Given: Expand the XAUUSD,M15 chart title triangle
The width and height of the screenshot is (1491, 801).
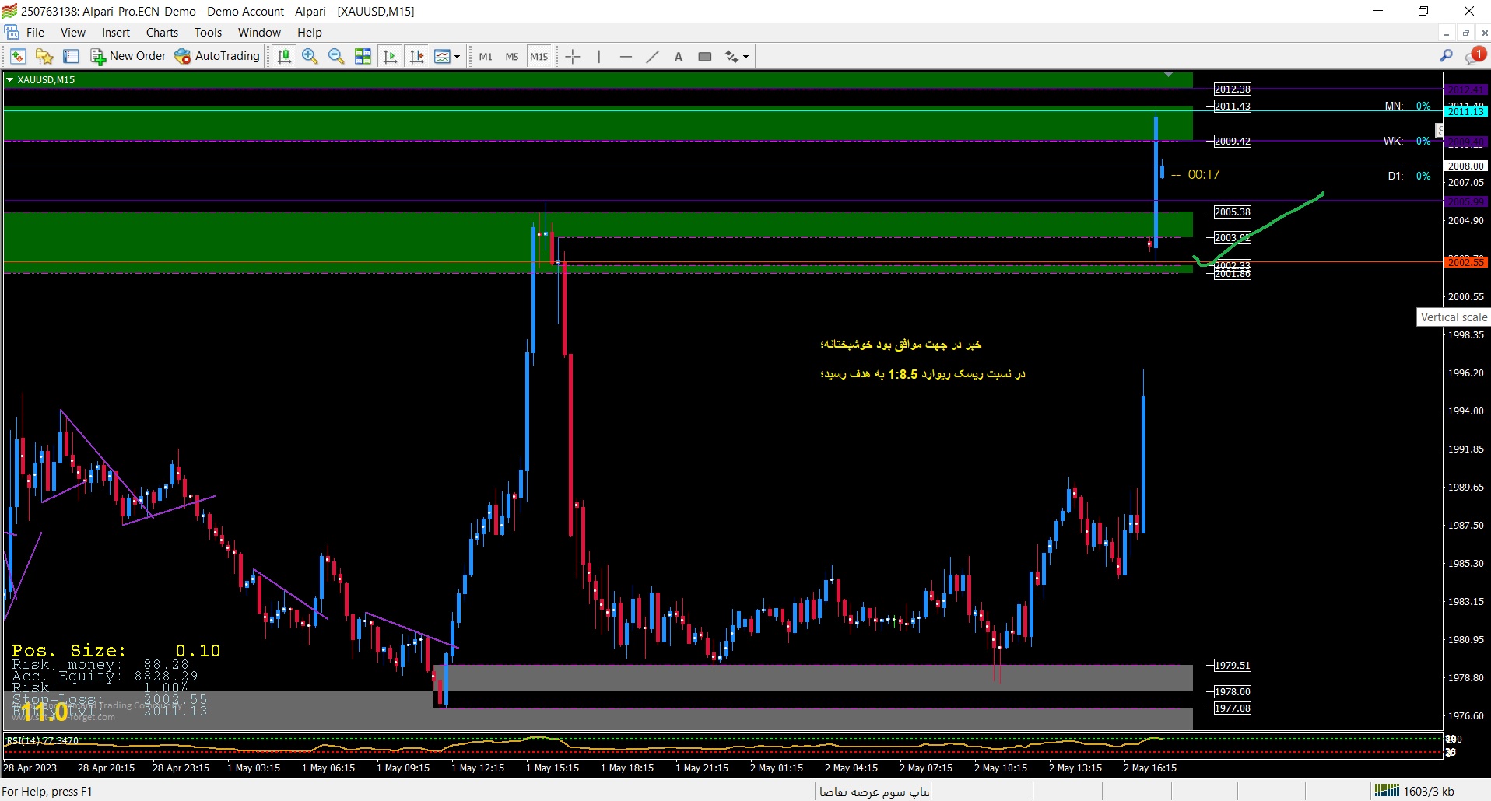Looking at the screenshot, I should pyautogui.click(x=9, y=79).
